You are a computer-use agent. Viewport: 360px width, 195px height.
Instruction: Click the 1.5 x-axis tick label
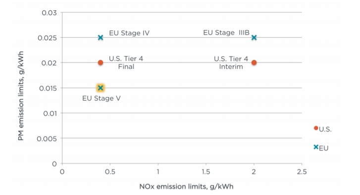point(206,172)
